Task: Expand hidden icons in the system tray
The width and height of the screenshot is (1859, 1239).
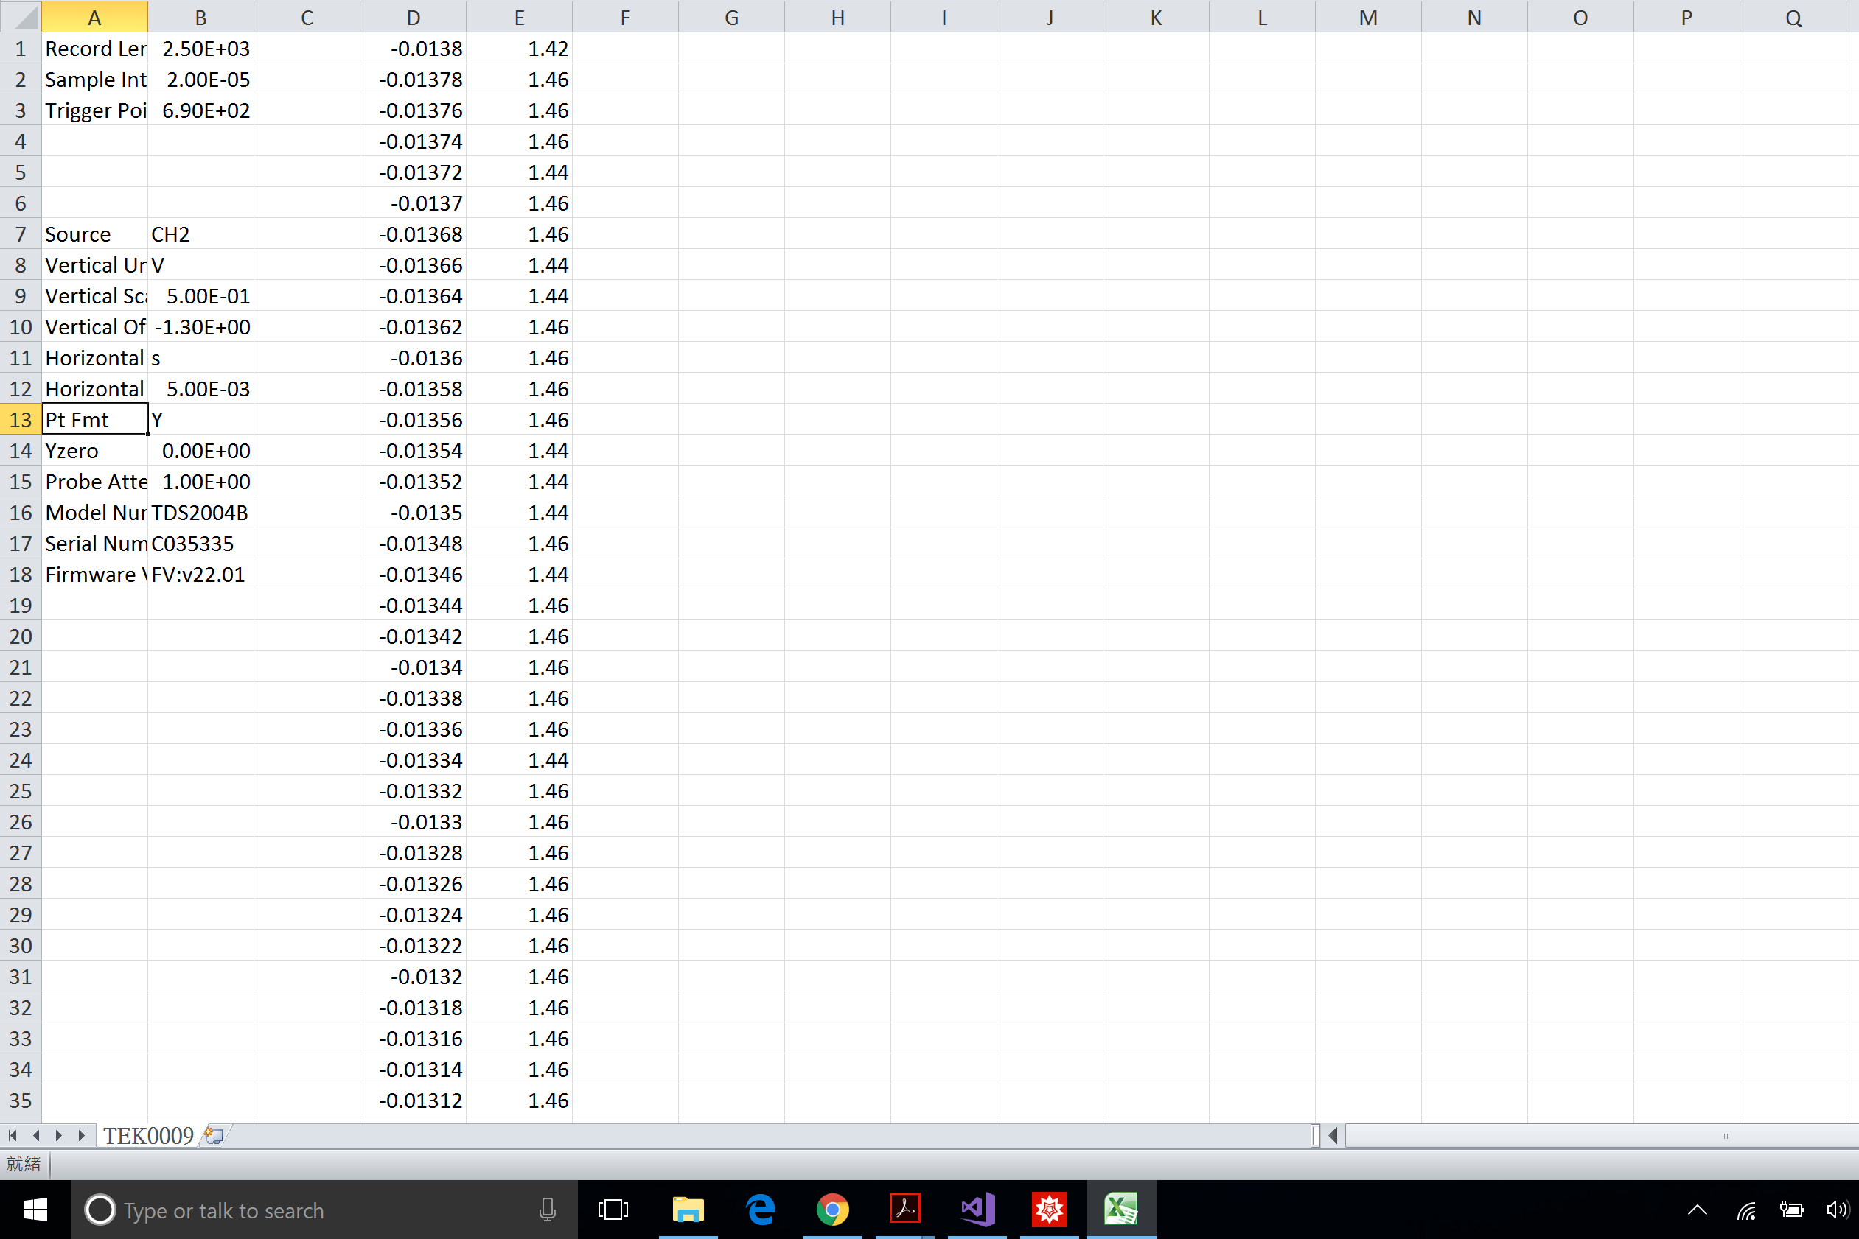Action: [x=1696, y=1209]
